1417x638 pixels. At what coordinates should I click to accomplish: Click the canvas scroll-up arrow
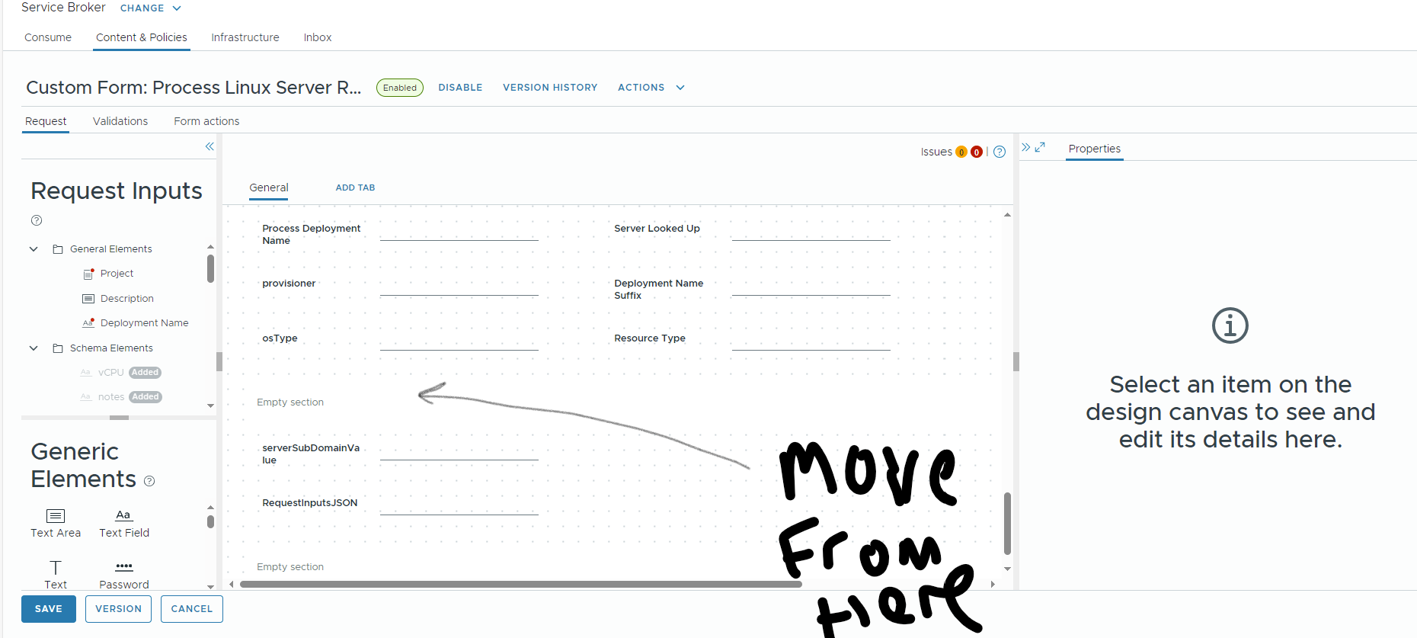click(1007, 215)
